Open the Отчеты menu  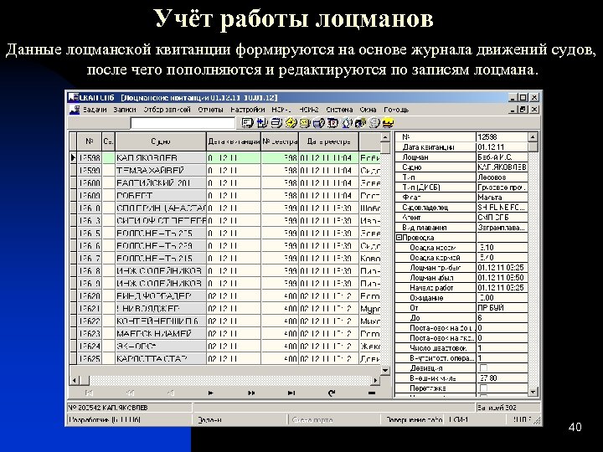[x=210, y=110]
